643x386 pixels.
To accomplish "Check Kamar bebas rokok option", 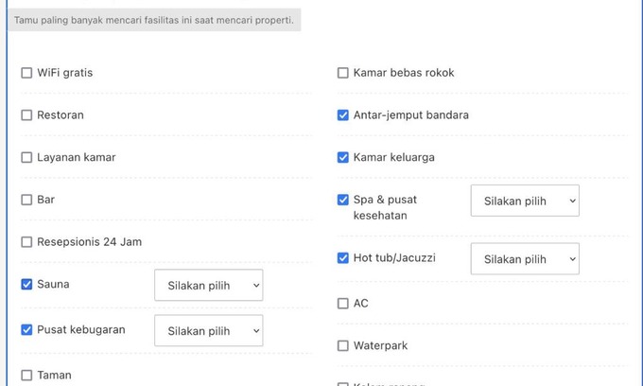I will coord(343,73).
